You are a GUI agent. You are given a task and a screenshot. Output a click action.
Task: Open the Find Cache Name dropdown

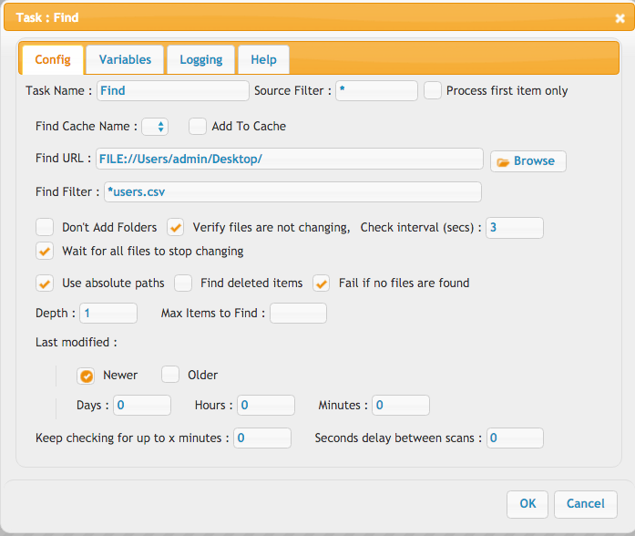coord(155,127)
